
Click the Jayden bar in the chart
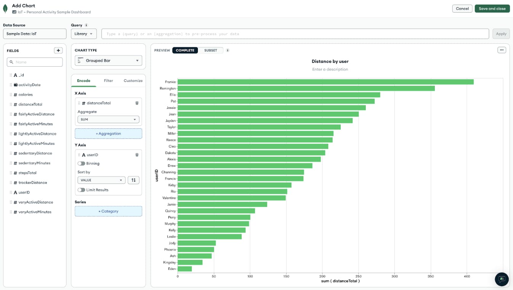[265, 121]
